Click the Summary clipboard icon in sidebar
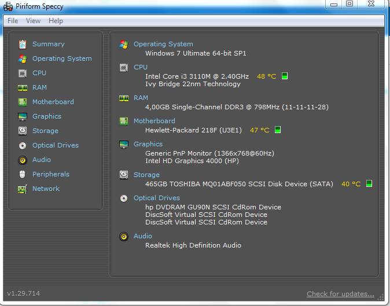The width and height of the screenshot is (390, 306). click(x=23, y=44)
